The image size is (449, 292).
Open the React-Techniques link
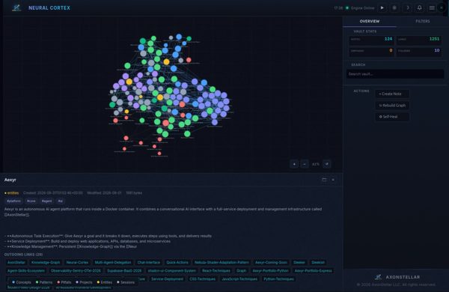[216, 270]
